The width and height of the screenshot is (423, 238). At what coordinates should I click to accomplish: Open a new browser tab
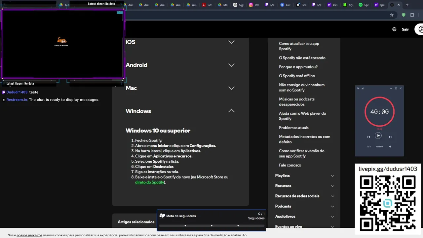click(407, 5)
